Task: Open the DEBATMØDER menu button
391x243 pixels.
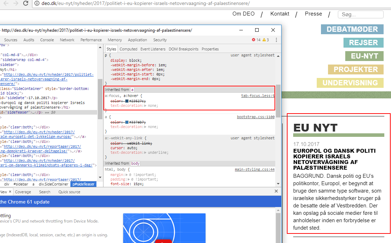Action: (352, 29)
